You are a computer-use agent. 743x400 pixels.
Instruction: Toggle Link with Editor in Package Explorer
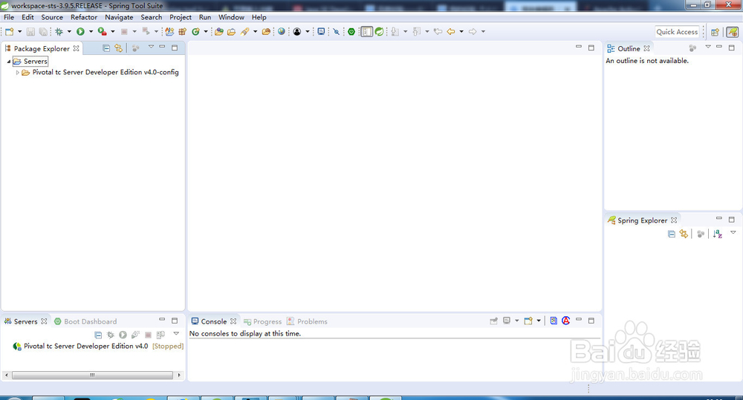click(x=118, y=48)
